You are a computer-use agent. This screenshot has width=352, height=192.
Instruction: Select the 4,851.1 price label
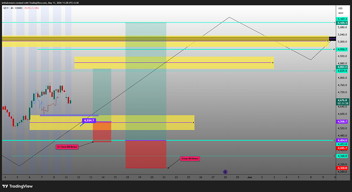(x=342, y=67)
